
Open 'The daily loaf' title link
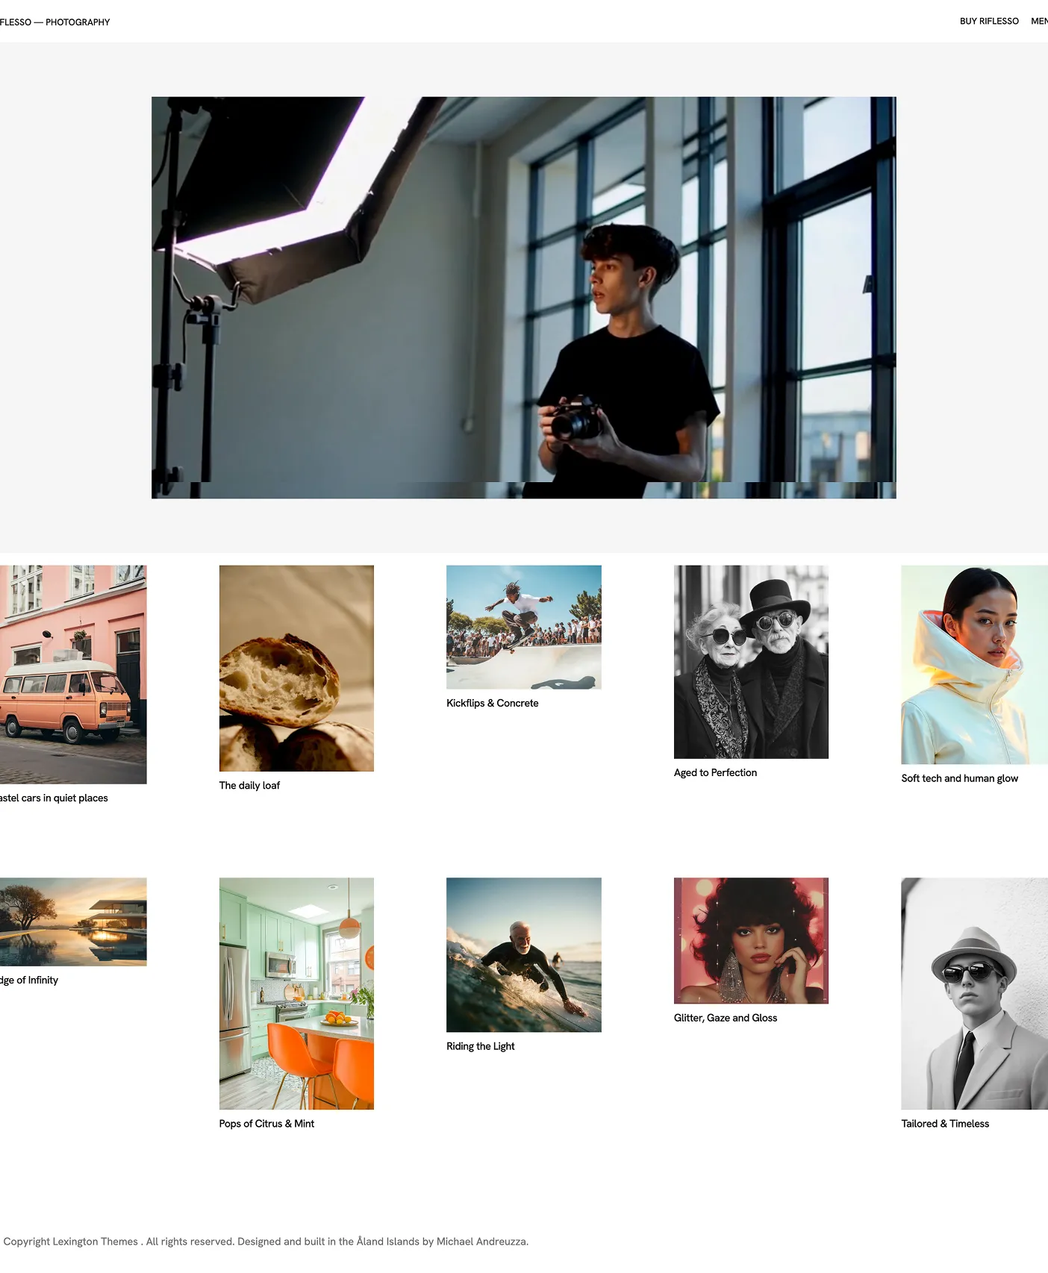click(x=249, y=786)
